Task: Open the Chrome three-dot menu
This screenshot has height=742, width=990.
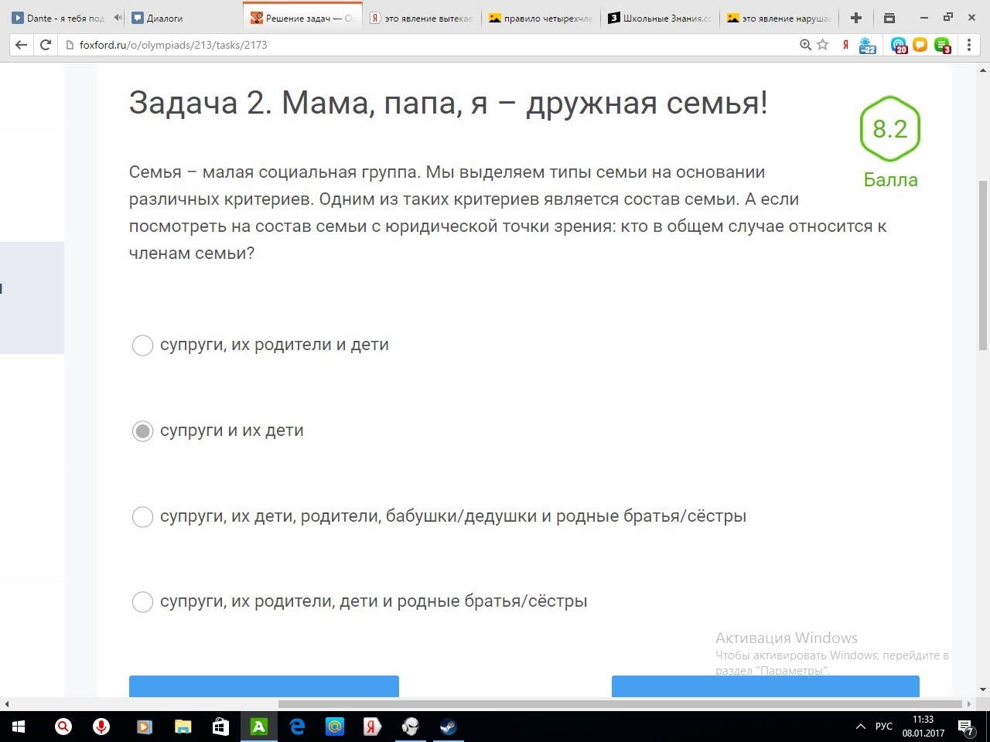Action: click(x=969, y=45)
